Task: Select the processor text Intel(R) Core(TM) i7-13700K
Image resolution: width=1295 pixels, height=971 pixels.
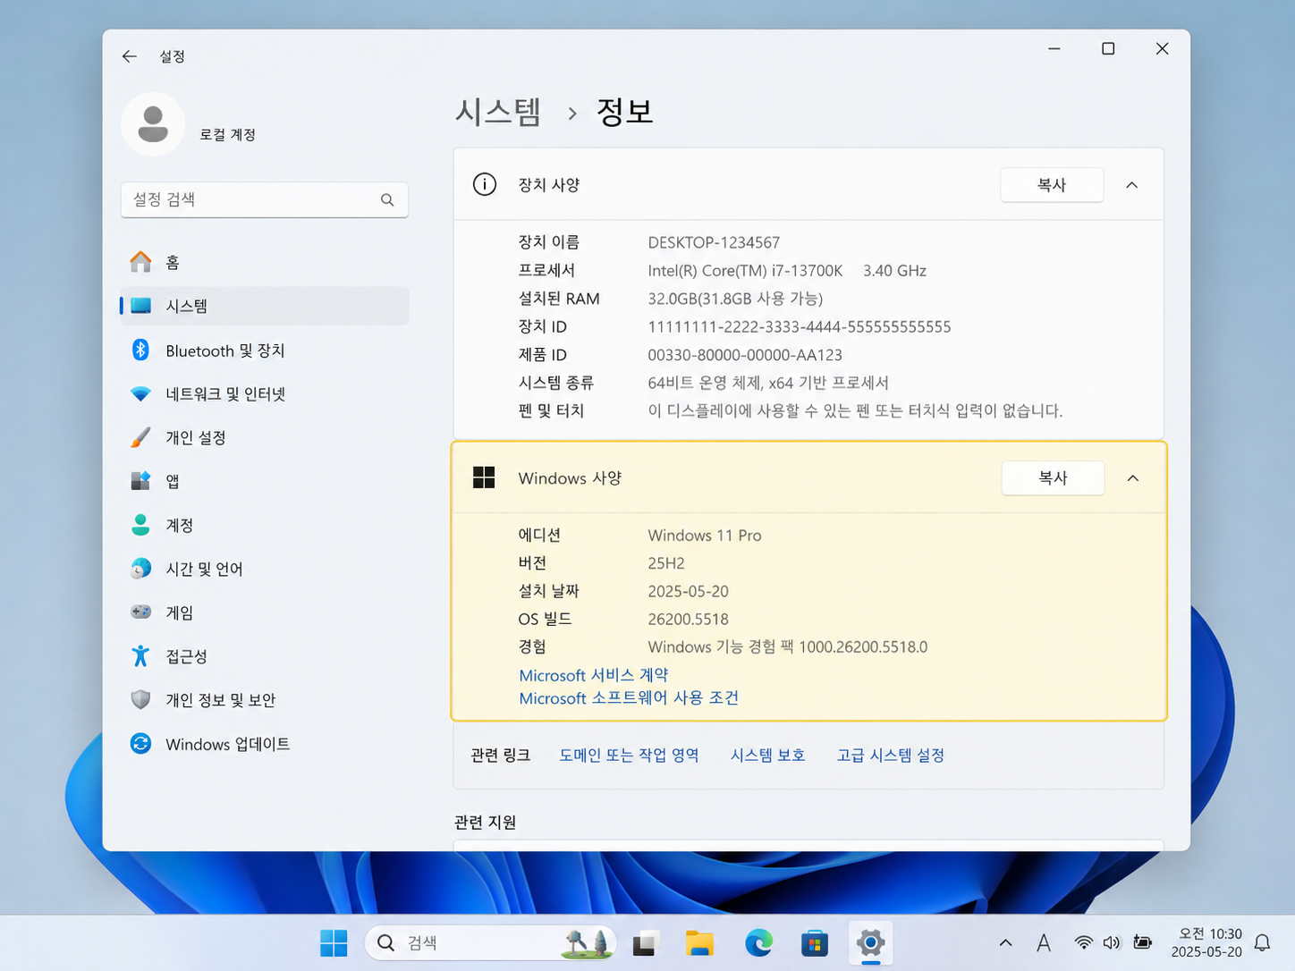Action: tap(745, 270)
